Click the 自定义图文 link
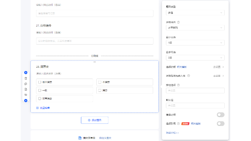Screen dimensions: 251x141 click(x=105, y=138)
